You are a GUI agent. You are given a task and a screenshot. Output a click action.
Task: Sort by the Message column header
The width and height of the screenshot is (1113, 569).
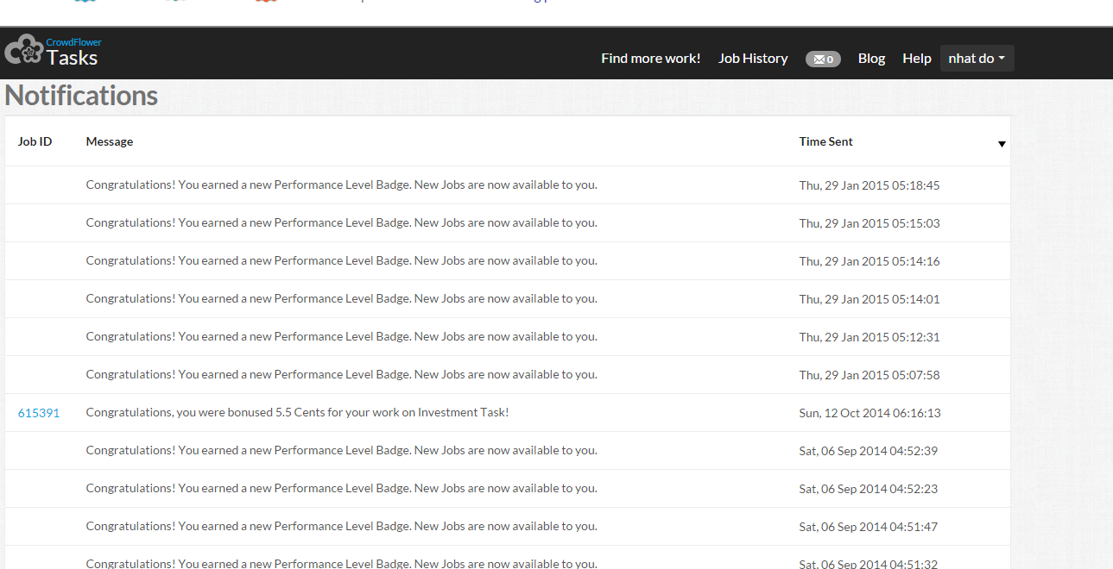pyautogui.click(x=110, y=141)
